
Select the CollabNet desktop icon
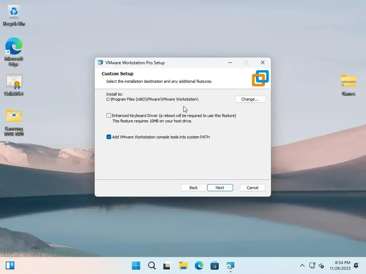click(14, 85)
